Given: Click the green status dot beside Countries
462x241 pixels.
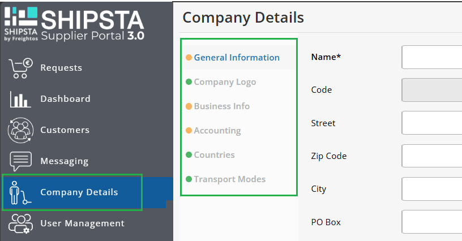Looking at the screenshot, I should point(189,155).
